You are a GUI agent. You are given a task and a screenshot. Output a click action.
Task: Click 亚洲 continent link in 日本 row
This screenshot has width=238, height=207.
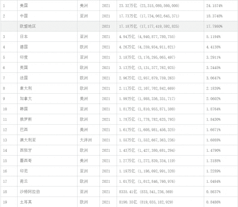[84, 37]
